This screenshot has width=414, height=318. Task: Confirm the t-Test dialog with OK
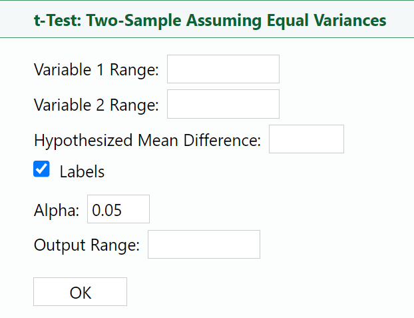click(80, 292)
